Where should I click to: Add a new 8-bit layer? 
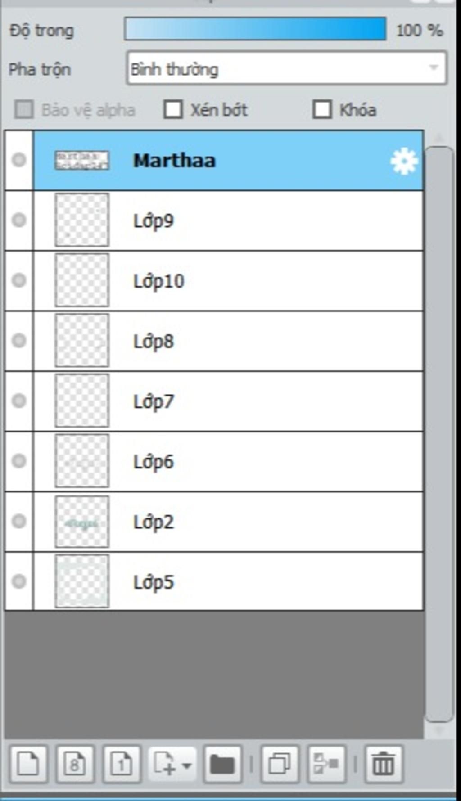(75, 764)
